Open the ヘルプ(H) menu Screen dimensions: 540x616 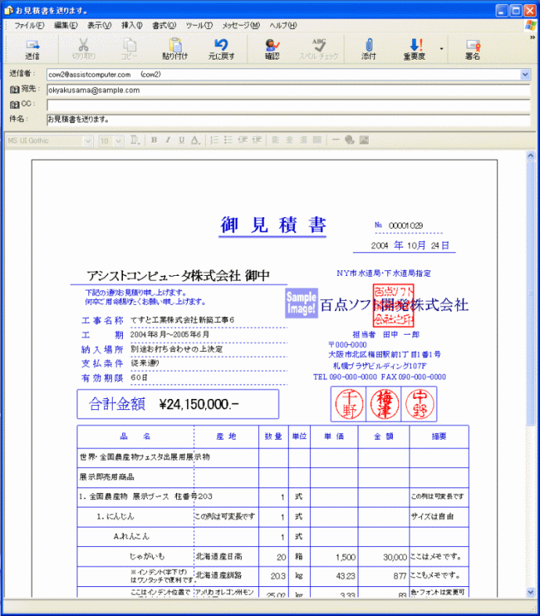283,26
